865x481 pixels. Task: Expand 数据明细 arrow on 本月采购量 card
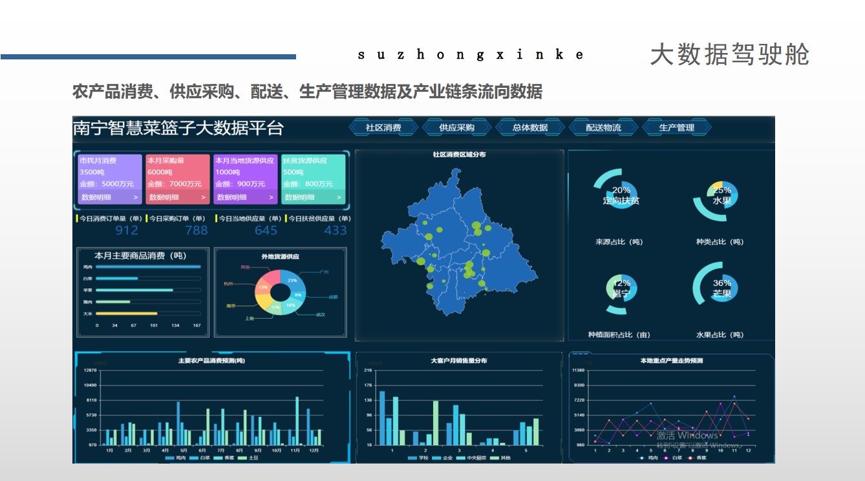(x=203, y=198)
